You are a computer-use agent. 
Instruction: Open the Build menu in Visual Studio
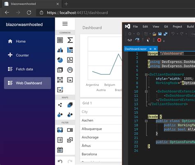click(190, 27)
